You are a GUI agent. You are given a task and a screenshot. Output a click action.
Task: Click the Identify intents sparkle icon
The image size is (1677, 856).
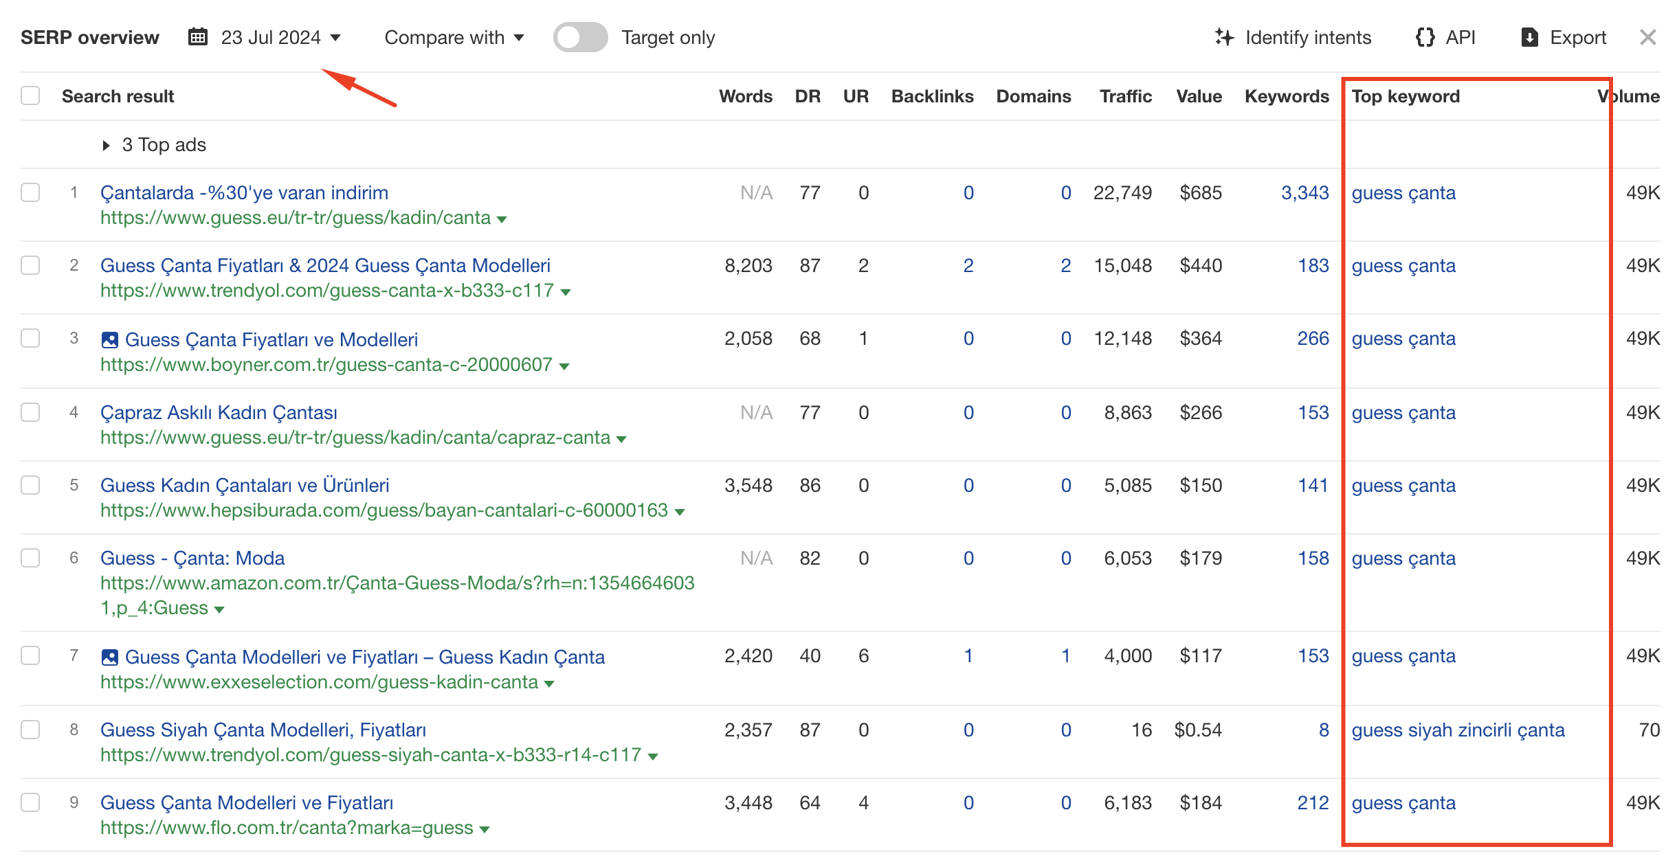1223,37
